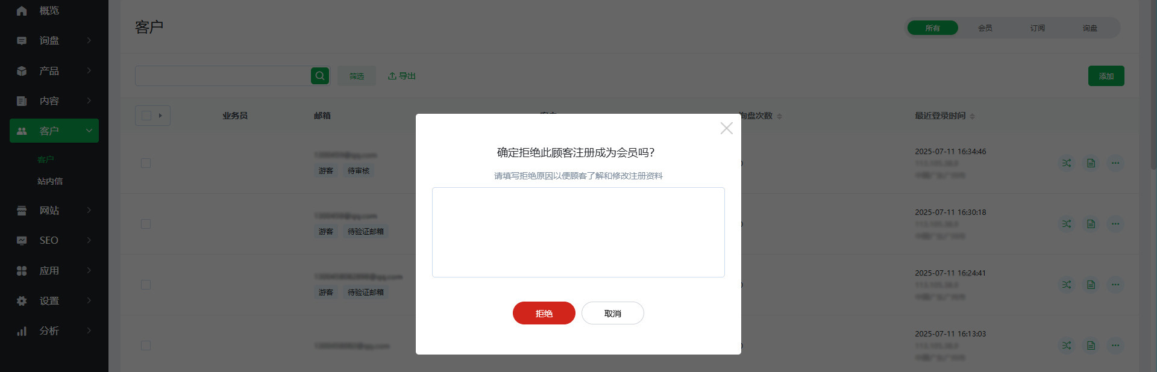Viewport: 1157px width, 372px height.
Task: Focus the rejection reason text area
Action: click(578, 232)
